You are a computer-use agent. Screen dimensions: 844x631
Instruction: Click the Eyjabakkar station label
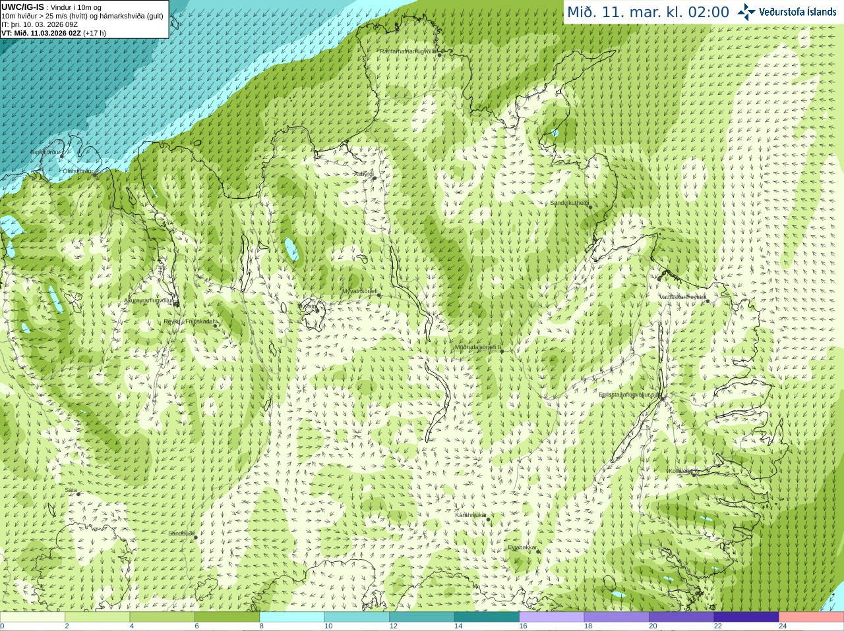tap(523, 547)
